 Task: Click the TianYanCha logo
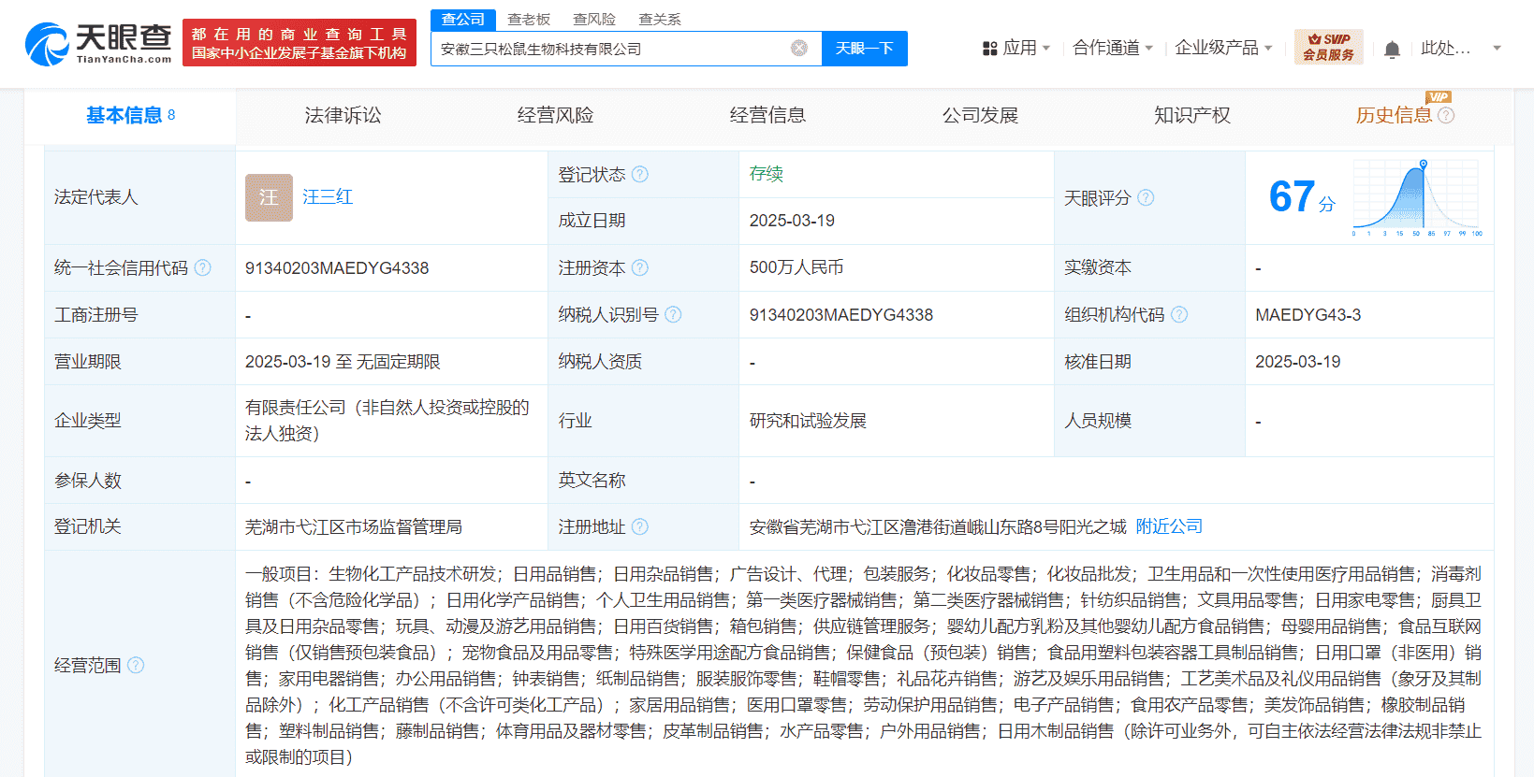[x=98, y=44]
